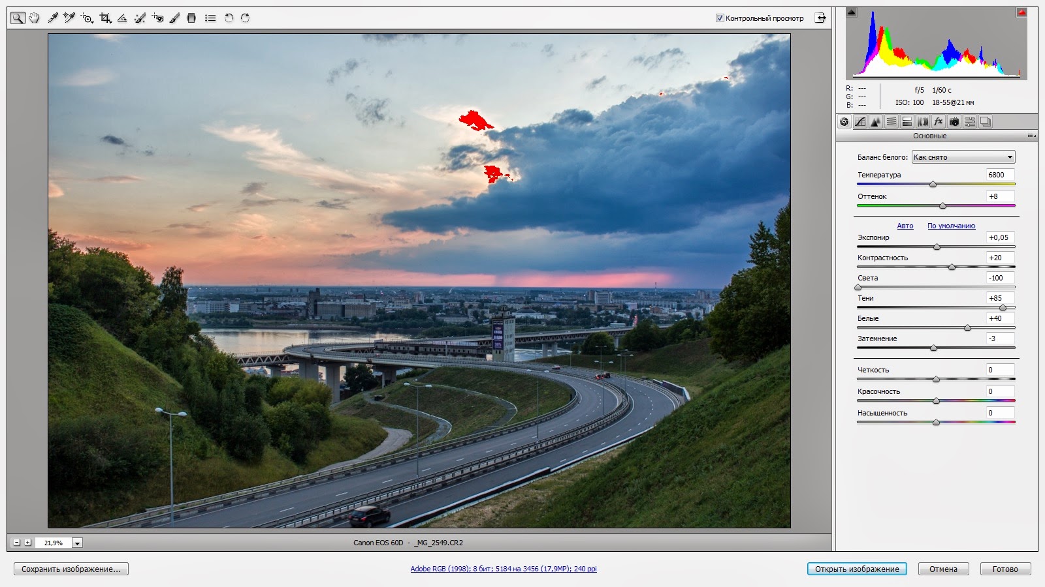The height and width of the screenshot is (587, 1045).
Task: Pick the White Balance eyedropper tool
Action: point(53,18)
